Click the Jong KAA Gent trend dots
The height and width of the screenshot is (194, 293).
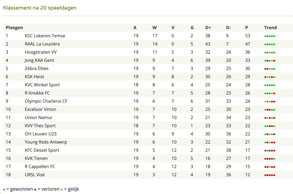(270, 61)
